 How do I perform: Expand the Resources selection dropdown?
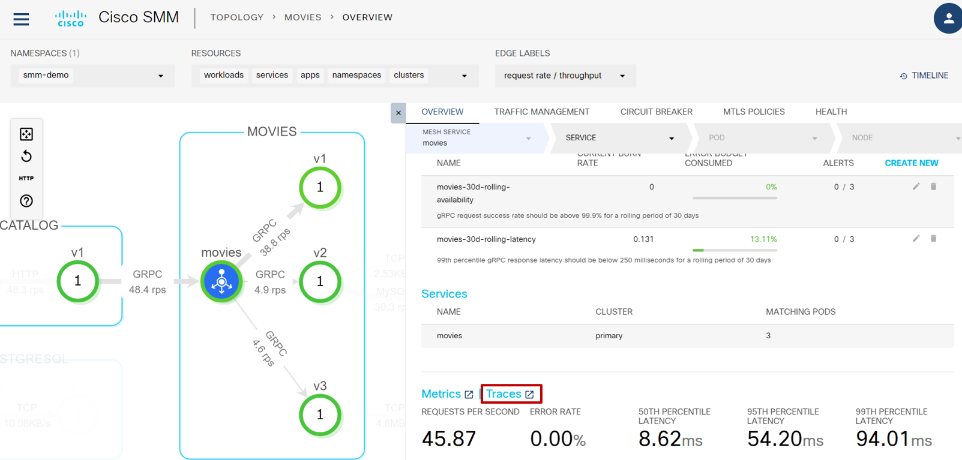[x=464, y=76]
